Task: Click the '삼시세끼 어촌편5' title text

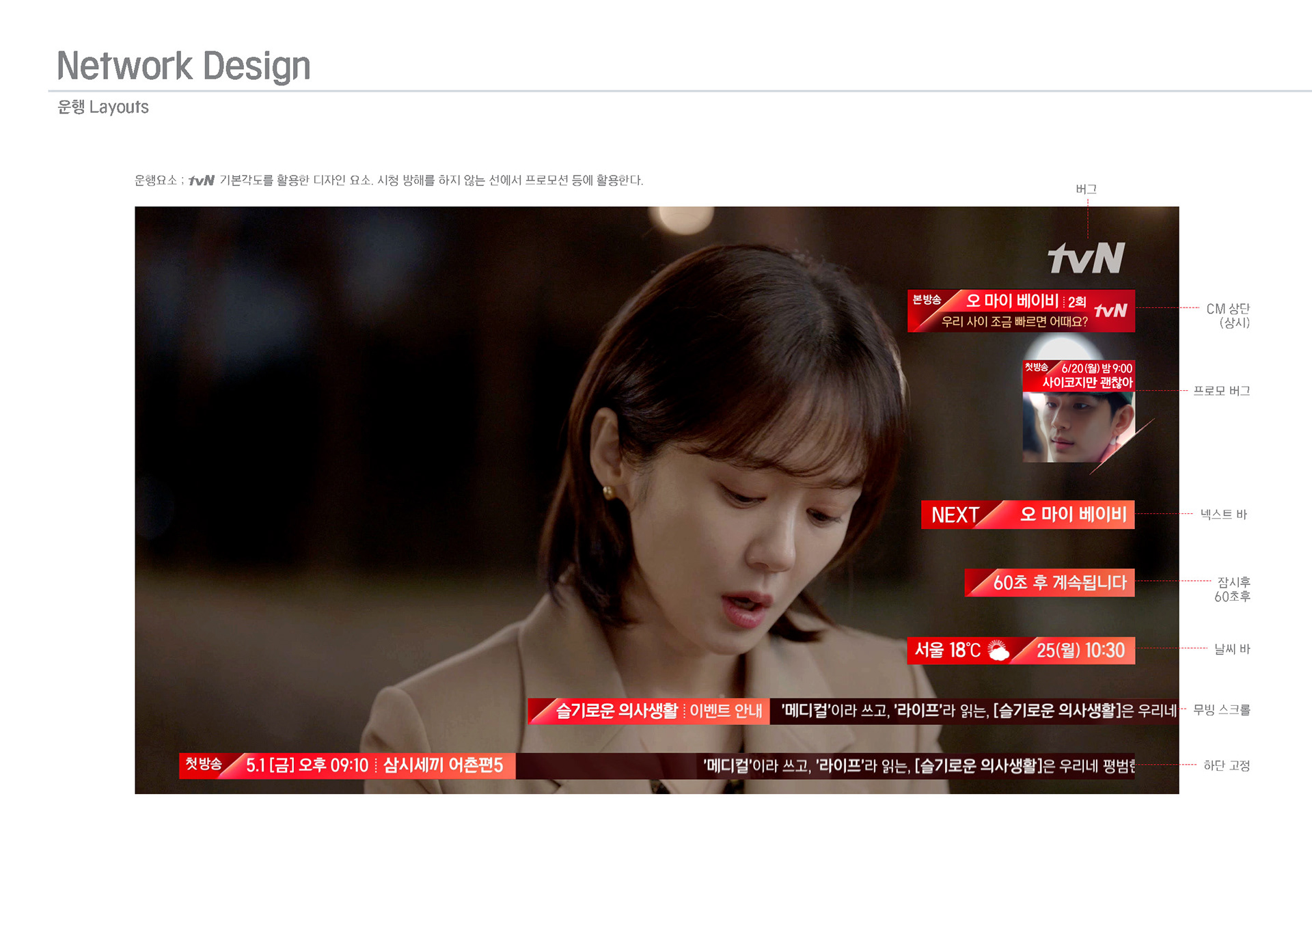Action: [443, 765]
